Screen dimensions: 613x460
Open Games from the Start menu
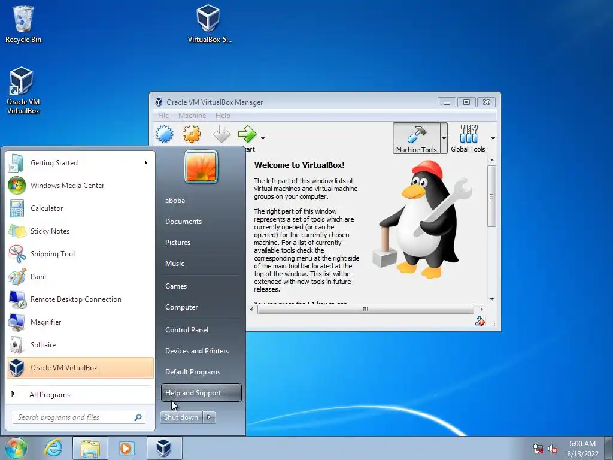pyautogui.click(x=201, y=286)
